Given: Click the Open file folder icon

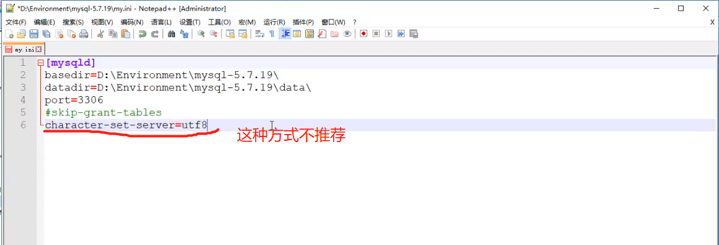Looking at the screenshot, I should point(21,33).
